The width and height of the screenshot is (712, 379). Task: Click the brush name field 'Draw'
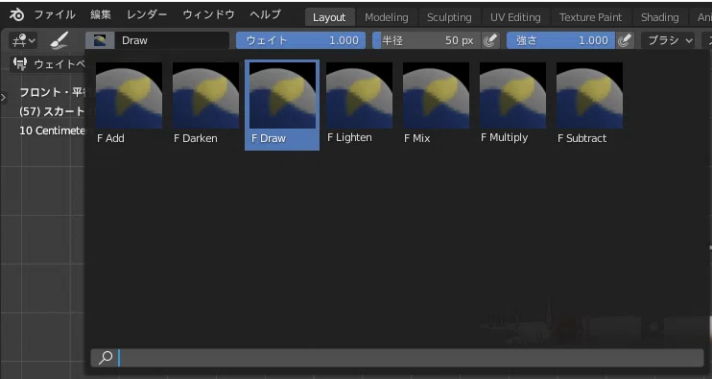point(172,41)
